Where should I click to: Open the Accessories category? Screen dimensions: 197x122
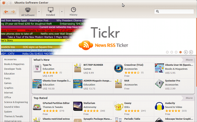(10, 60)
